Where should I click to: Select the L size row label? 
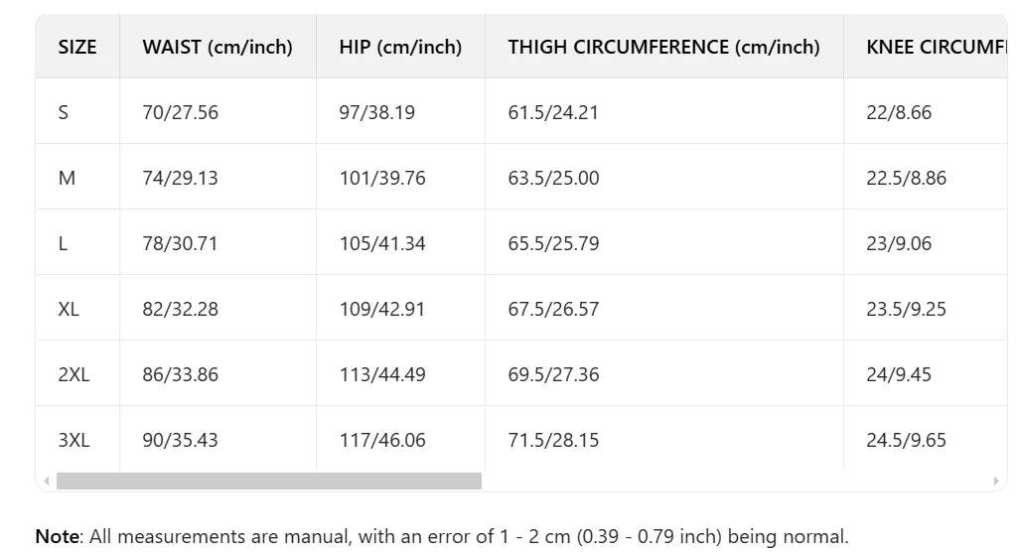pyautogui.click(x=64, y=243)
